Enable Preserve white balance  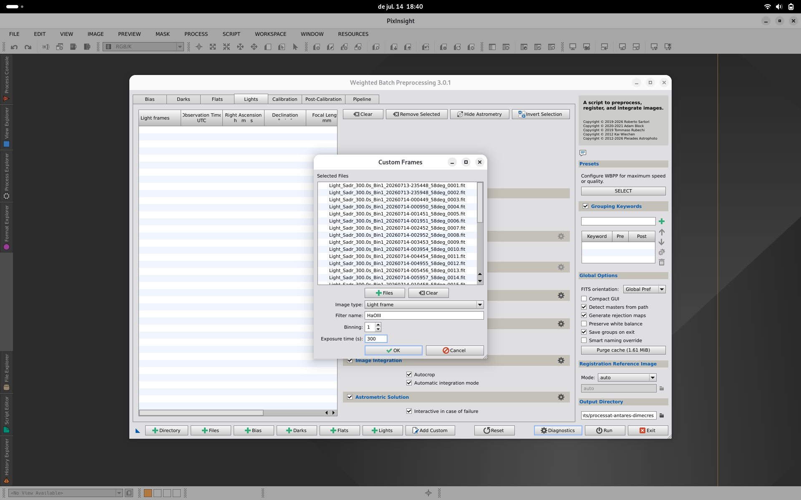pyautogui.click(x=584, y=324)
